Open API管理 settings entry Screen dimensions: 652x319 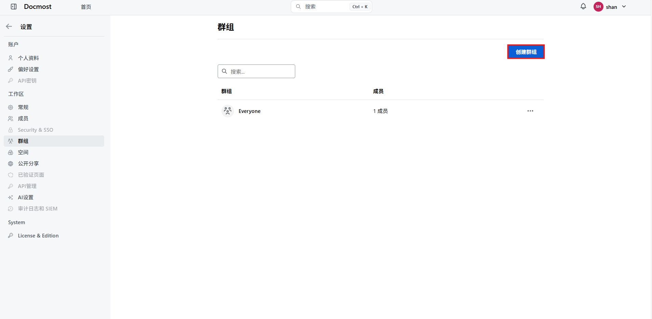click(x=54, y=186)
